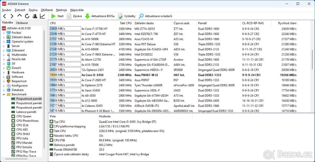Open the Nástroje menu

point(61,10)
